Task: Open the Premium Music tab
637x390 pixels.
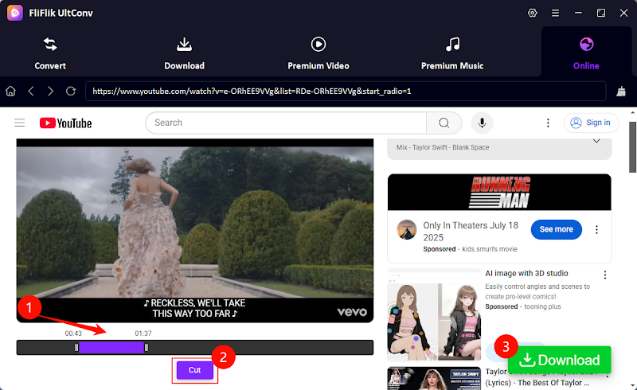Action: tap(452, 54)
